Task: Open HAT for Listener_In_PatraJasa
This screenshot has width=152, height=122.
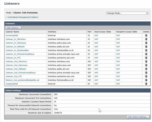Action: coord(96,43)
